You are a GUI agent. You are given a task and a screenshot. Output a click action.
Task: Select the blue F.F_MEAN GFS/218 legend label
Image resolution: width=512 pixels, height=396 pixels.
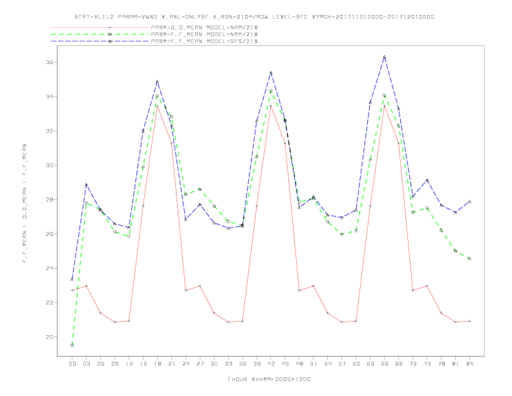pyautogui.click(x=204, y=41)
